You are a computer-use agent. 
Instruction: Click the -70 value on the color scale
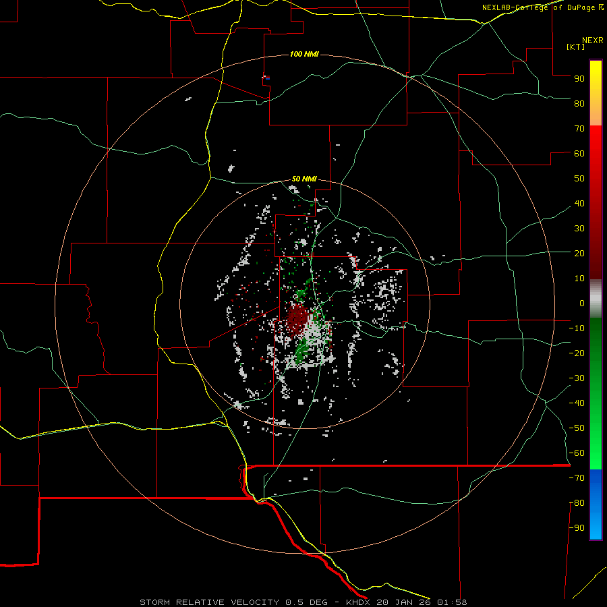(577, 478)
